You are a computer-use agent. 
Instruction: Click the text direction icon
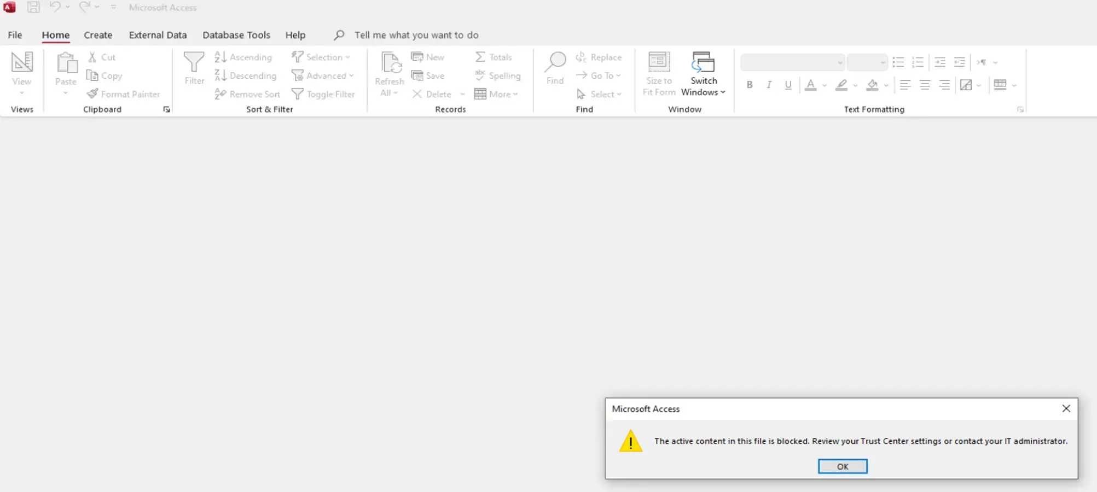tap(982, 62)
